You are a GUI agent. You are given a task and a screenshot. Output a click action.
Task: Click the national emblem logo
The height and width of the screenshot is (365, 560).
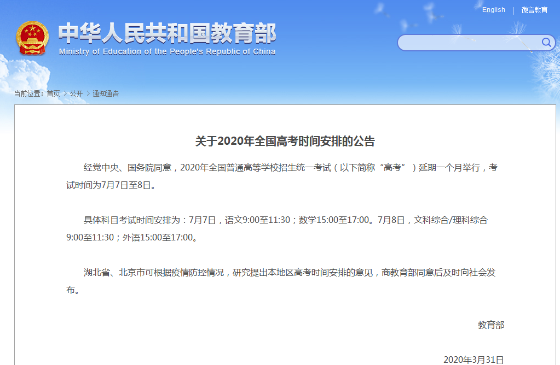click(x=32, y=38)
